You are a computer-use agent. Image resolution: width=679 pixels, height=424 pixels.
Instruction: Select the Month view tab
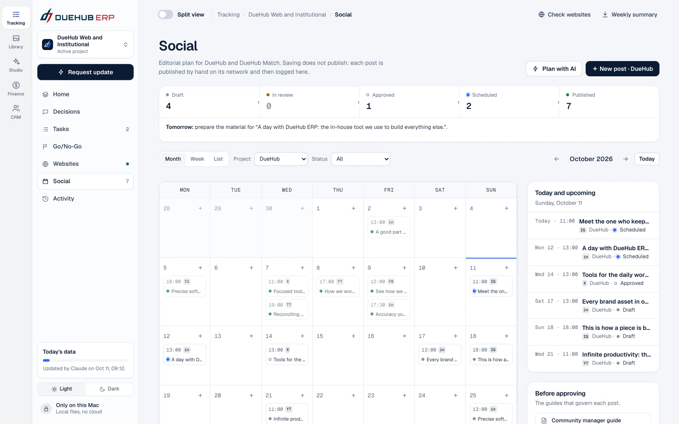[x=173, y=159]
